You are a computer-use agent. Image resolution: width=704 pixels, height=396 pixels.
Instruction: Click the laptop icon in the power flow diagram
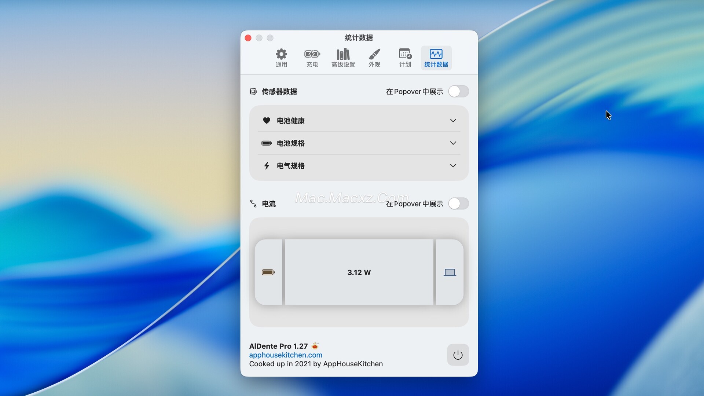tap(450, 272)
